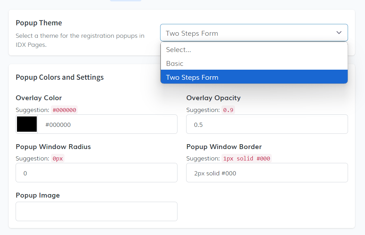Click the #000000 overlay color suggestion
The width and height of the screenshot is (365, 235).
(64, 110)
